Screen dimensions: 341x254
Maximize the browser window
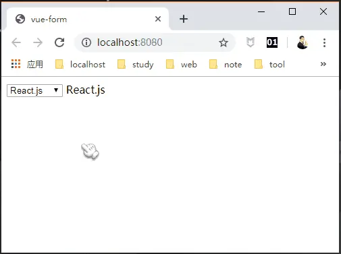(292, 11)
